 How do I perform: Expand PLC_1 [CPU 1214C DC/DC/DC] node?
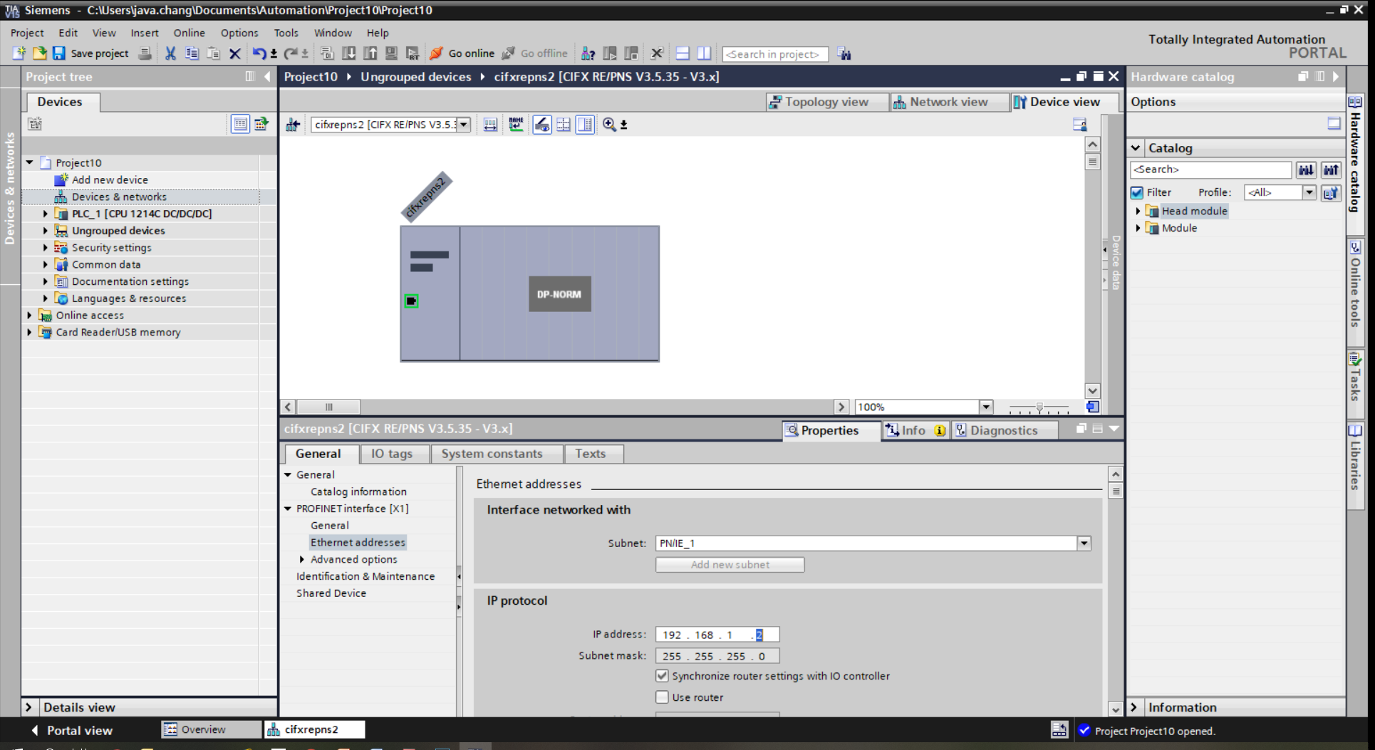pyautogui.click(x=45, y=214)
